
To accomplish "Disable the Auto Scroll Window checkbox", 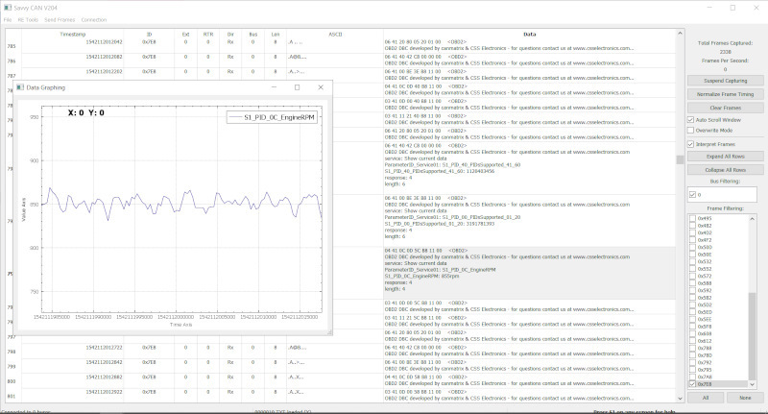I will pos(692,119).
